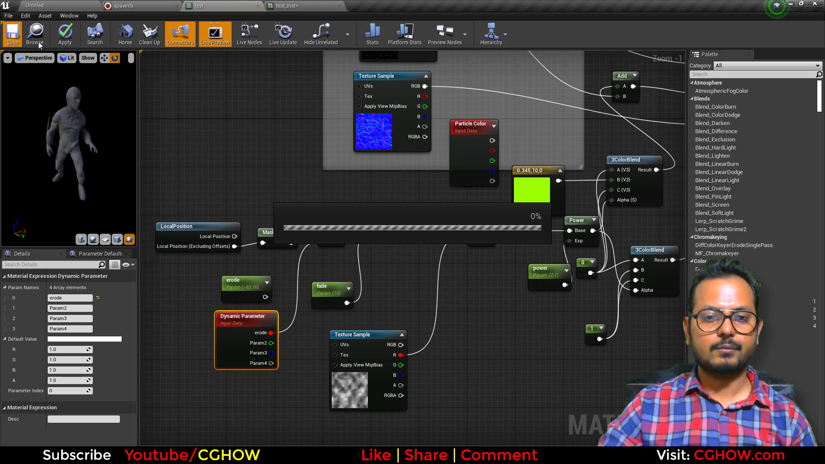825x464 pixels.
Task: Click the Save button
Action: [12, 34]
